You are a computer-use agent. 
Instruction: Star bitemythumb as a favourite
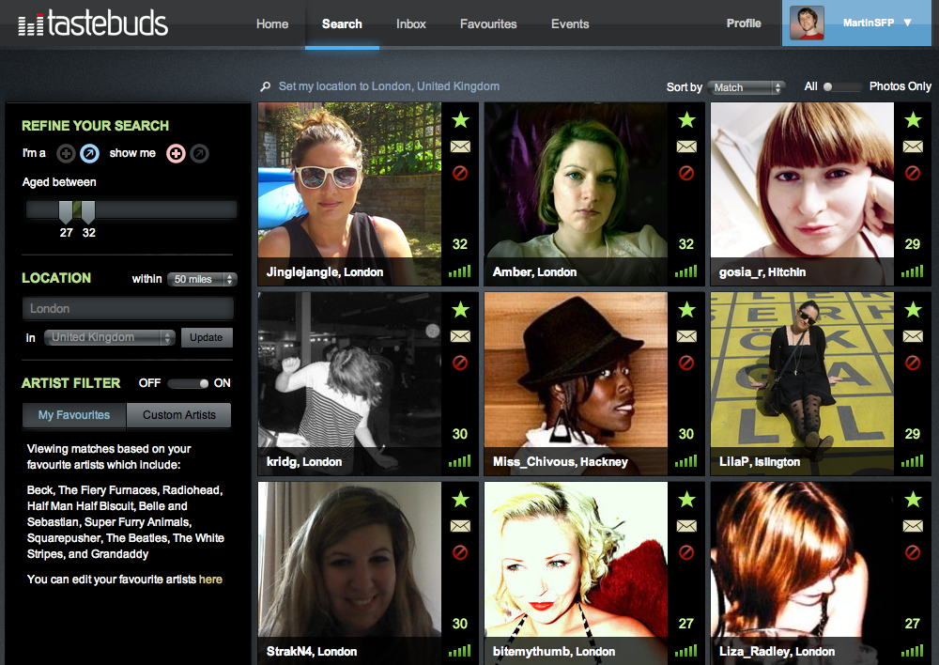coord(687,500)
